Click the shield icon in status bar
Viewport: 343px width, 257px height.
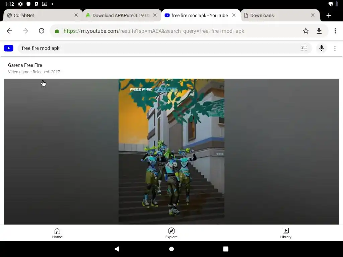[x=28, y=4]
